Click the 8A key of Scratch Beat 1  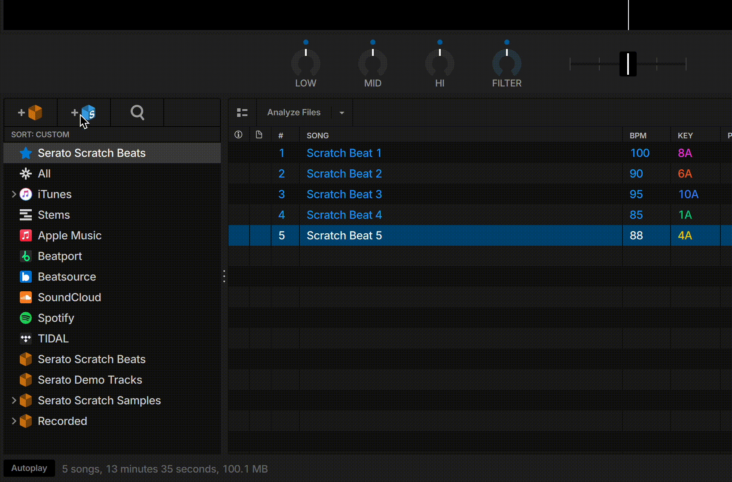click(x=685, y=153)
